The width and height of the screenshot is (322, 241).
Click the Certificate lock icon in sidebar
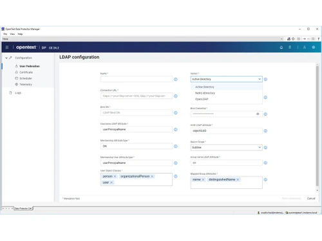(x=17, y=72)
